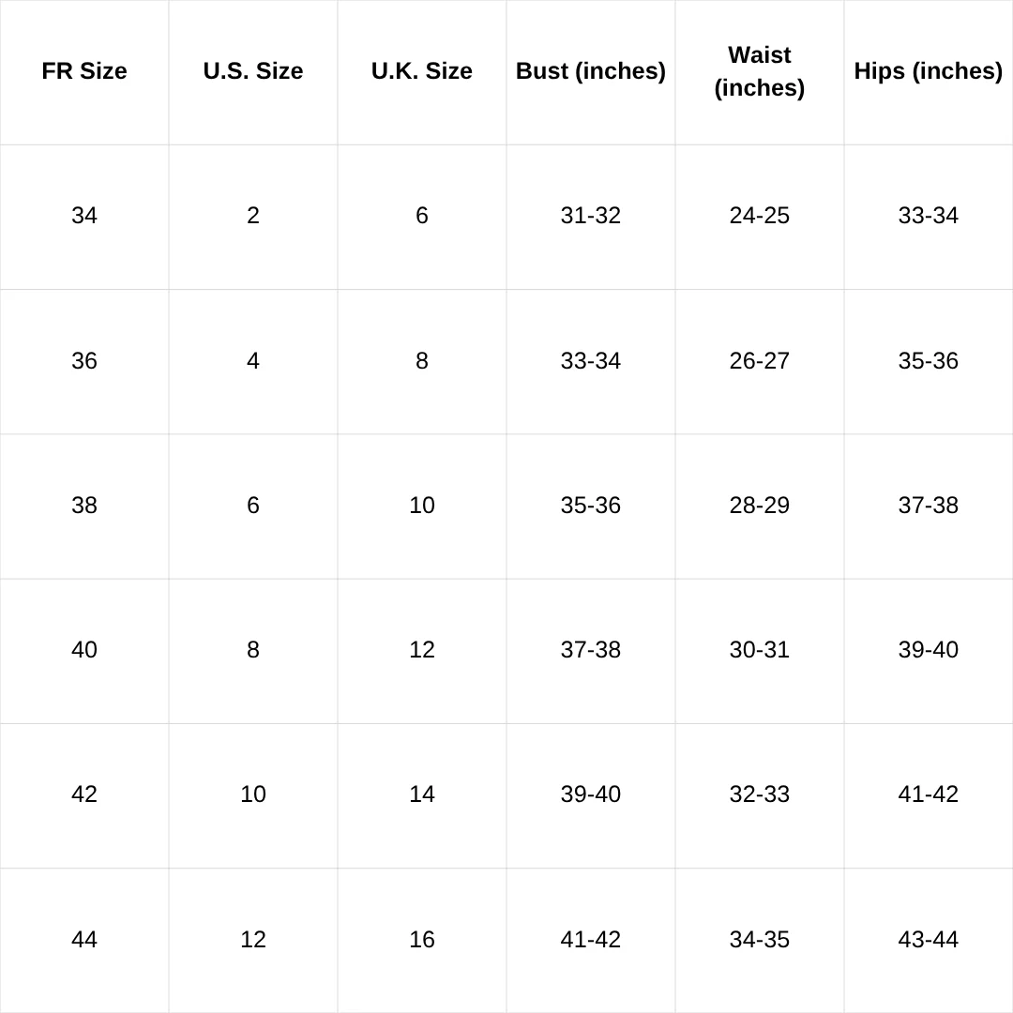Click the waist 24-25 cell
This screenshot has height=1013, width=1013.
(x=760, y=216)
